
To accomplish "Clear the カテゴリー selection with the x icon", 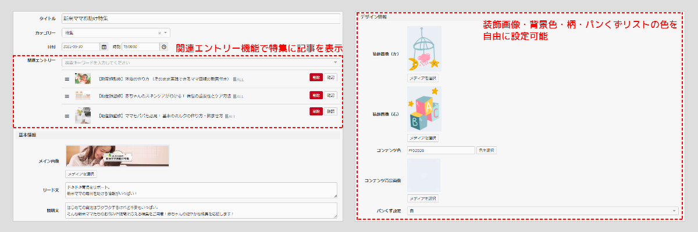I will pyautogui.click(x=160, y=33).
